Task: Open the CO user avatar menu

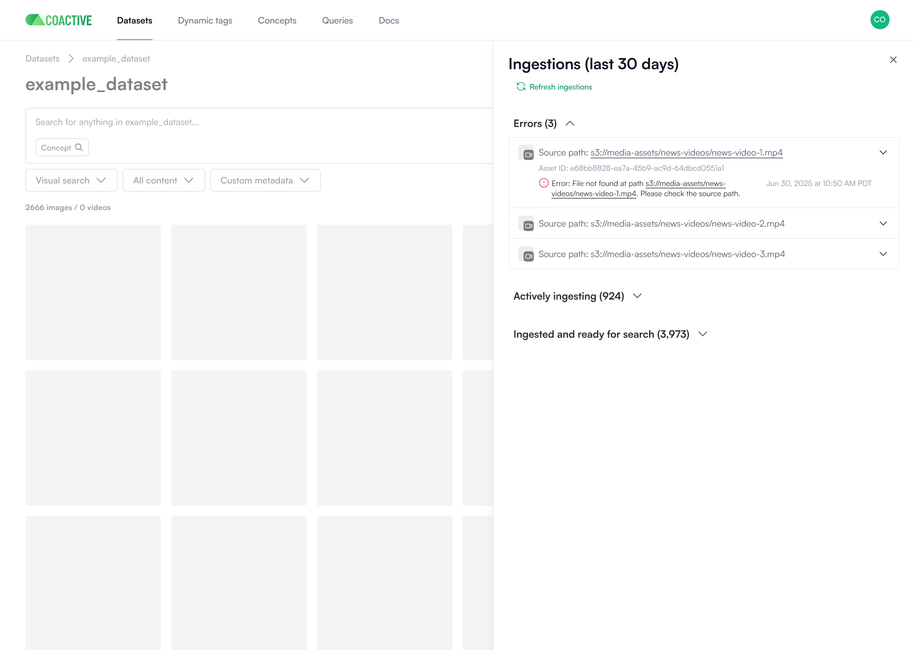Action: pyautogui.click(x=880, y=20)
